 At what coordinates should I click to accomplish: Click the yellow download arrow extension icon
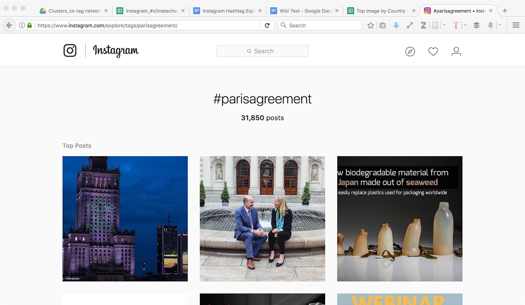pos(491,25)
